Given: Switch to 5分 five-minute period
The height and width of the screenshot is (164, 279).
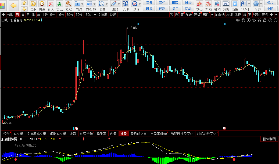Looking at the screenshot, I should [x=52, y=15].
